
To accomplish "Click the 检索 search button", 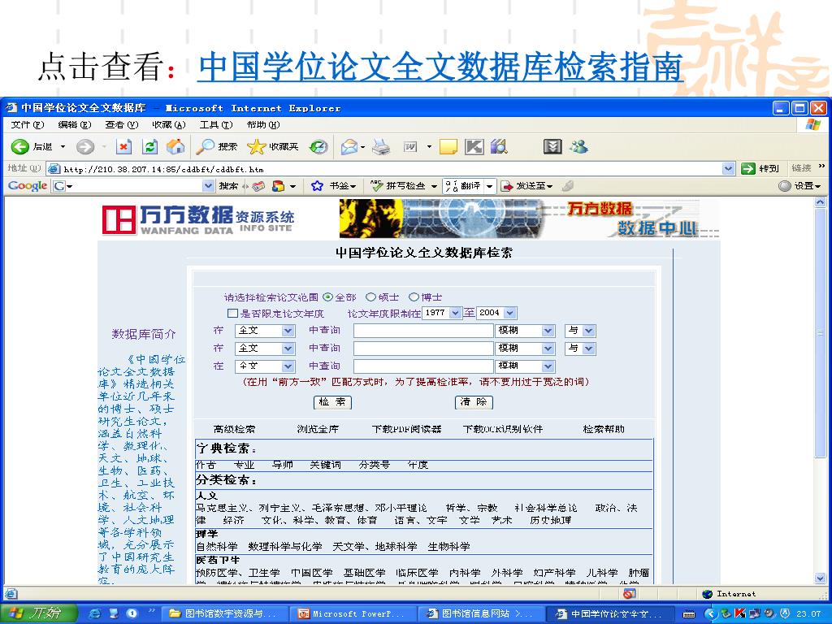I will (x=332, y=402).
